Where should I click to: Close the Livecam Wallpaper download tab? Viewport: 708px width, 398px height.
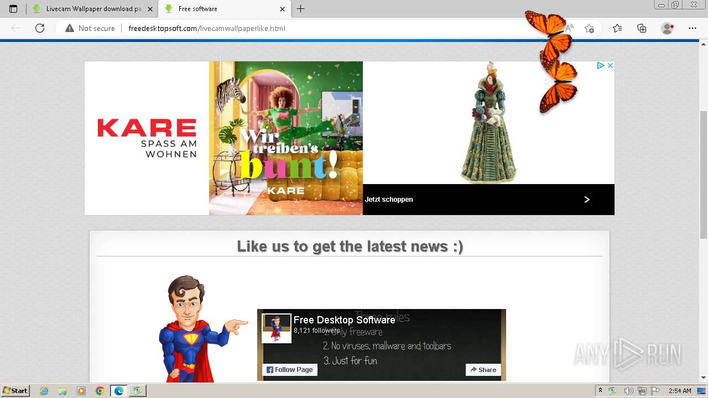(150, 9)
